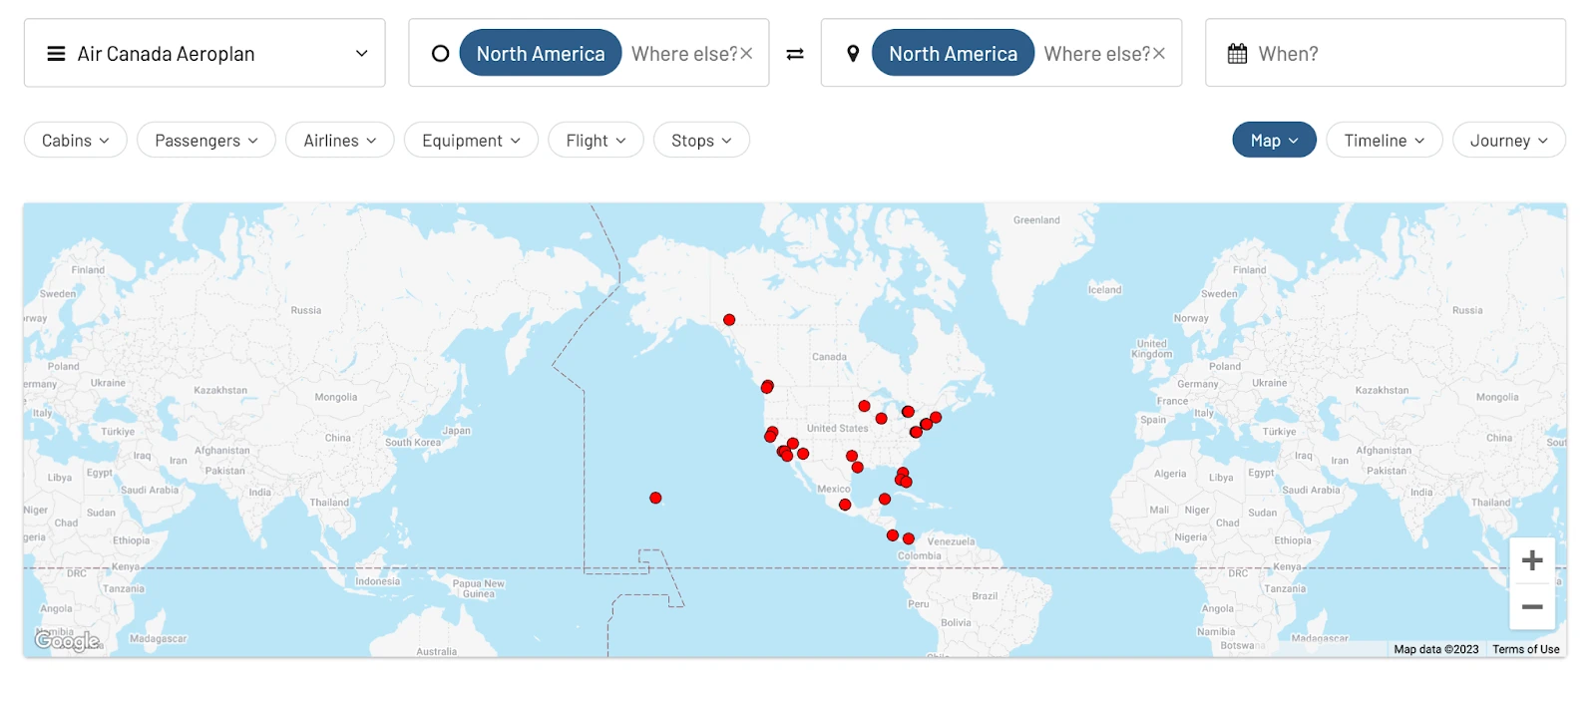Click the Mongolia label on the left map side
1596x702 pixels.
pyautogui.click(x=335, y=397)
